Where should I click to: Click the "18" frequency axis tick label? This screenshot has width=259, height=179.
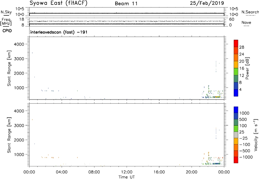click(21, 19)
